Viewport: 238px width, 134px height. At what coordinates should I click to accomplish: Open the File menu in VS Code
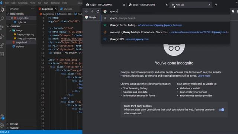pyautogui.click(x=7, y=3)
